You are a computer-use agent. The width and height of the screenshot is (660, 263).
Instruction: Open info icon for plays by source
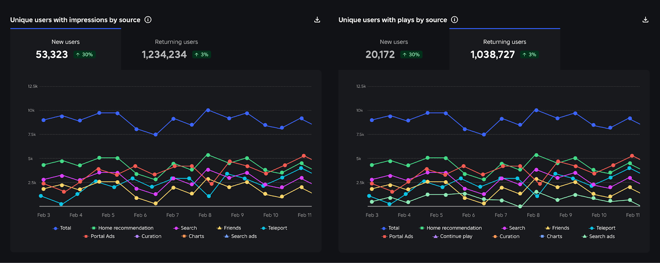tap(455, 20)
